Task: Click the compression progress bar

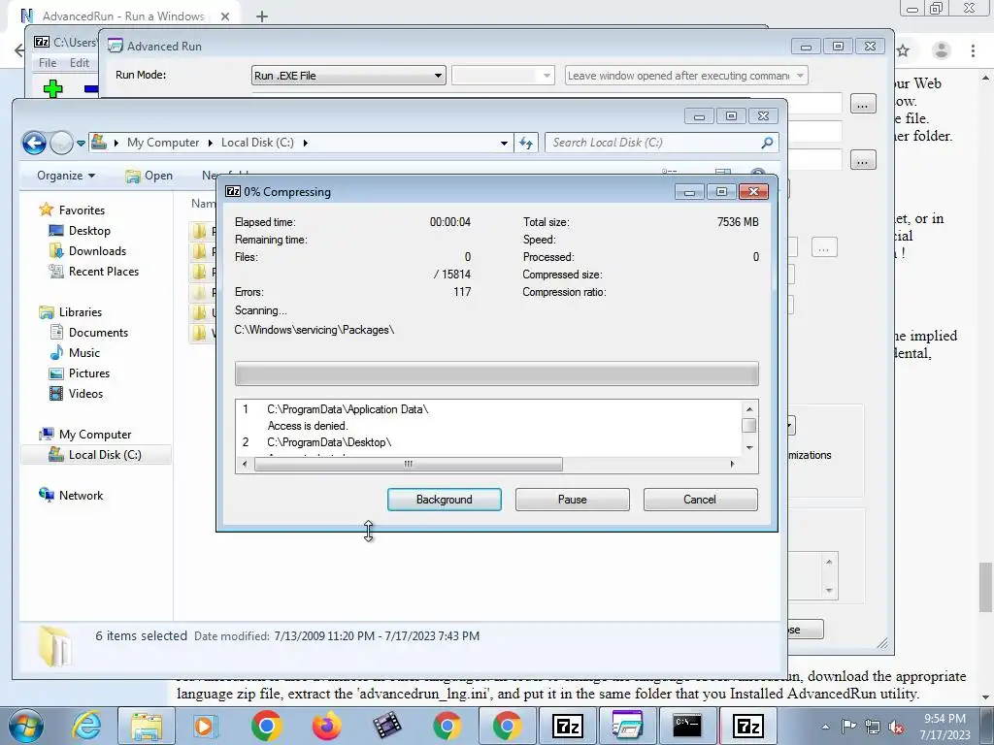Action: pos(496,373)
